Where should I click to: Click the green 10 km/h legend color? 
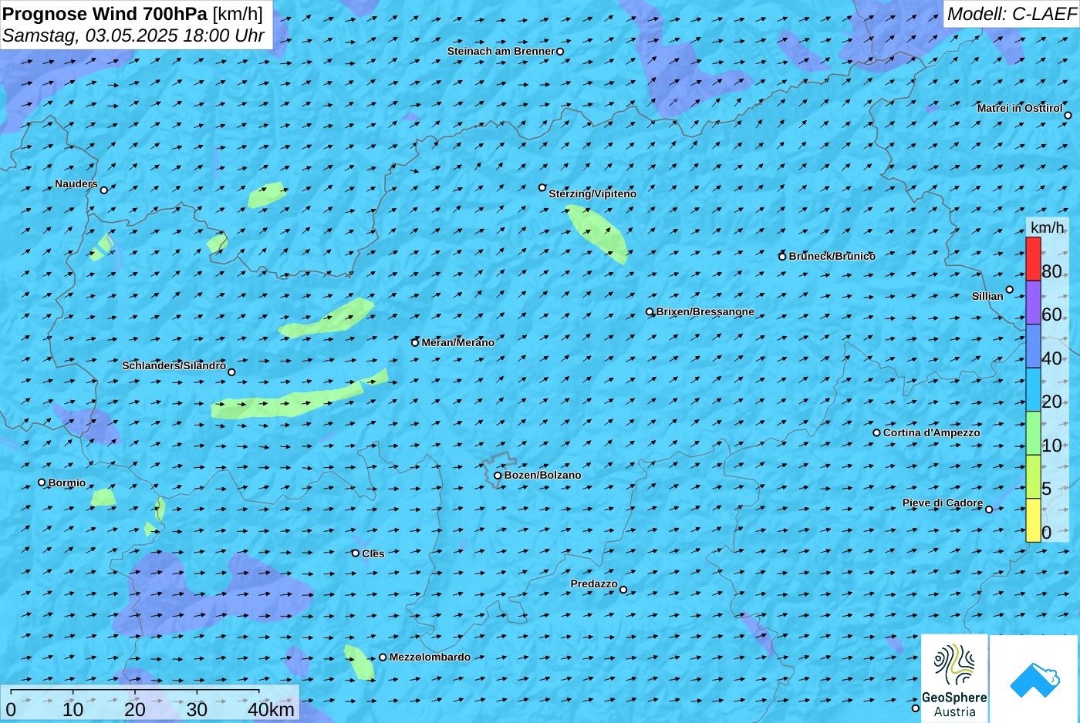[x=1033, y=433]
